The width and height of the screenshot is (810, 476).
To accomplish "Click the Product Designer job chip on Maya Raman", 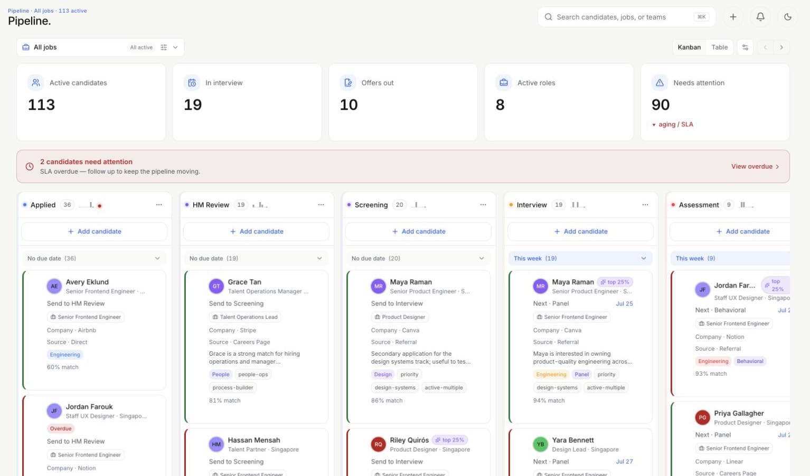I will click(x=400, y=317).
